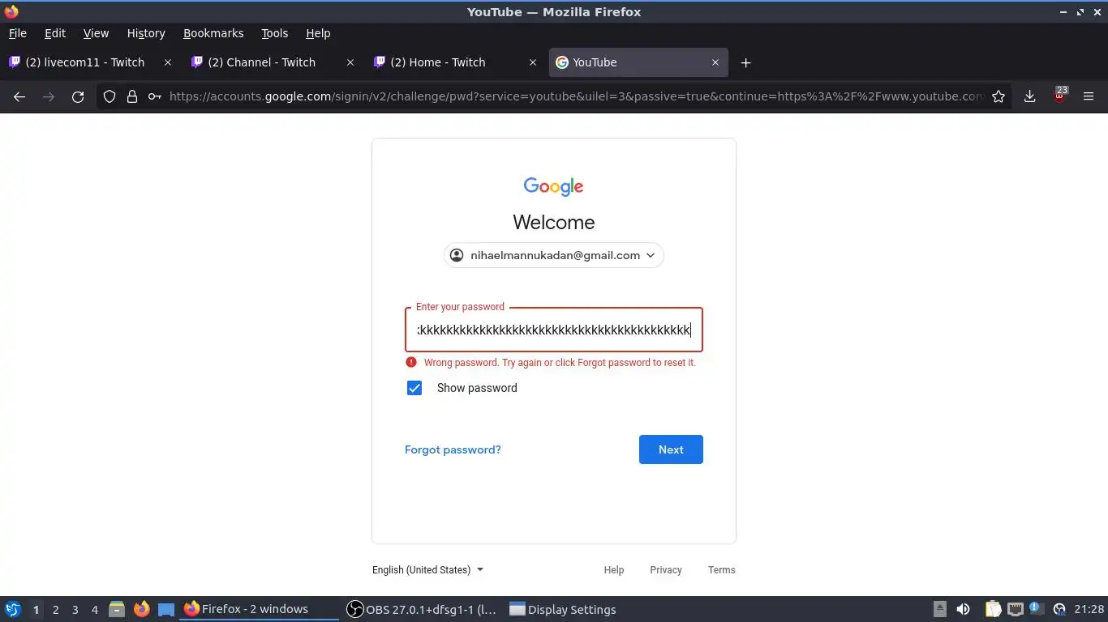Open the clipboard manager tray icon
Screen dimensions: 1108x622
pos(993,609)
